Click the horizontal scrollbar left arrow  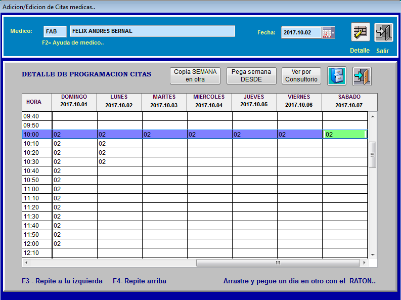(x=26, y=263)
